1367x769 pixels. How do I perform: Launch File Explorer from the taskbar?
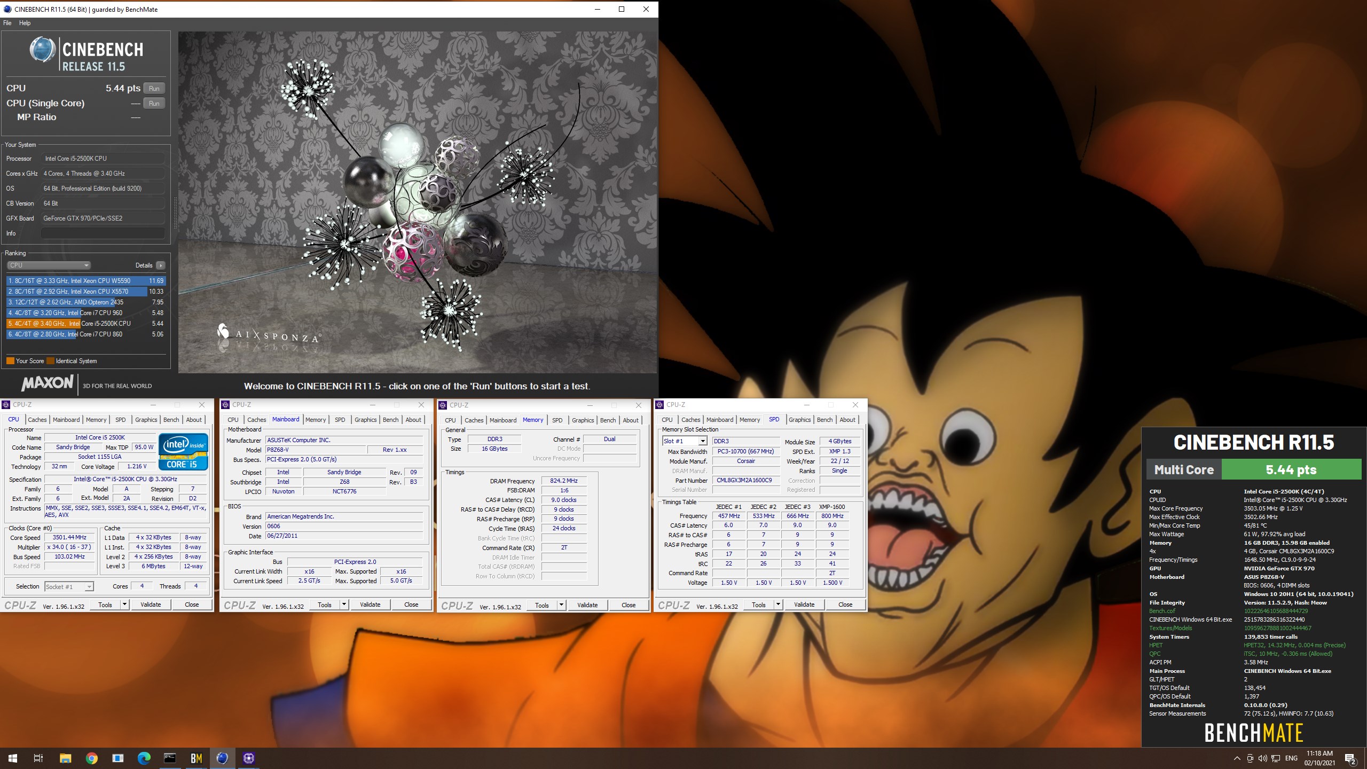pos(65,758)
